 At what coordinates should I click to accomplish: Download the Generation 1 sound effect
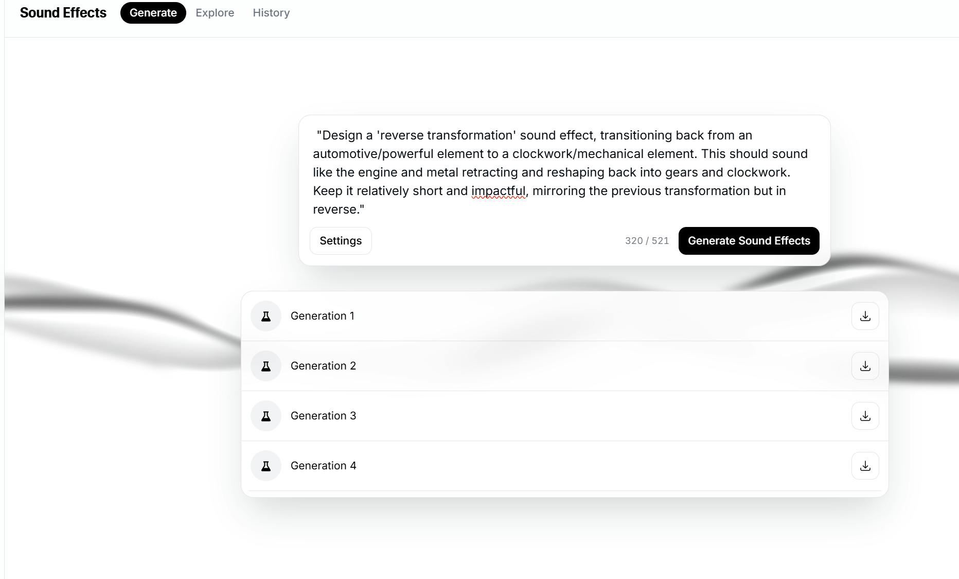(865, 316)
